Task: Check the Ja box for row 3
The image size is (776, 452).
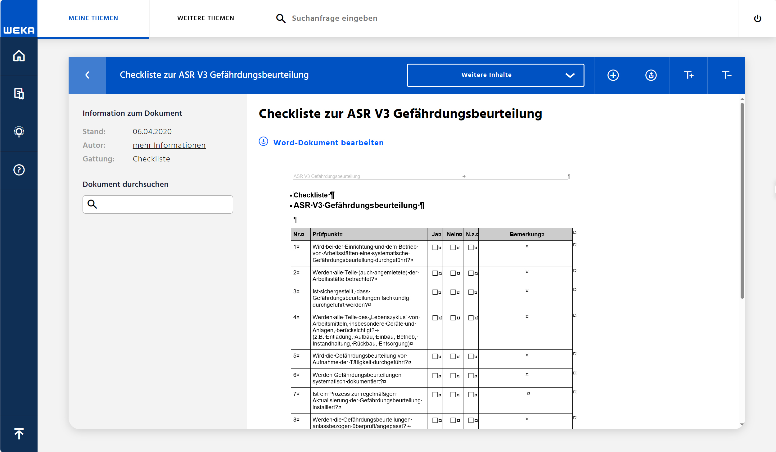Action: point(435,292)
